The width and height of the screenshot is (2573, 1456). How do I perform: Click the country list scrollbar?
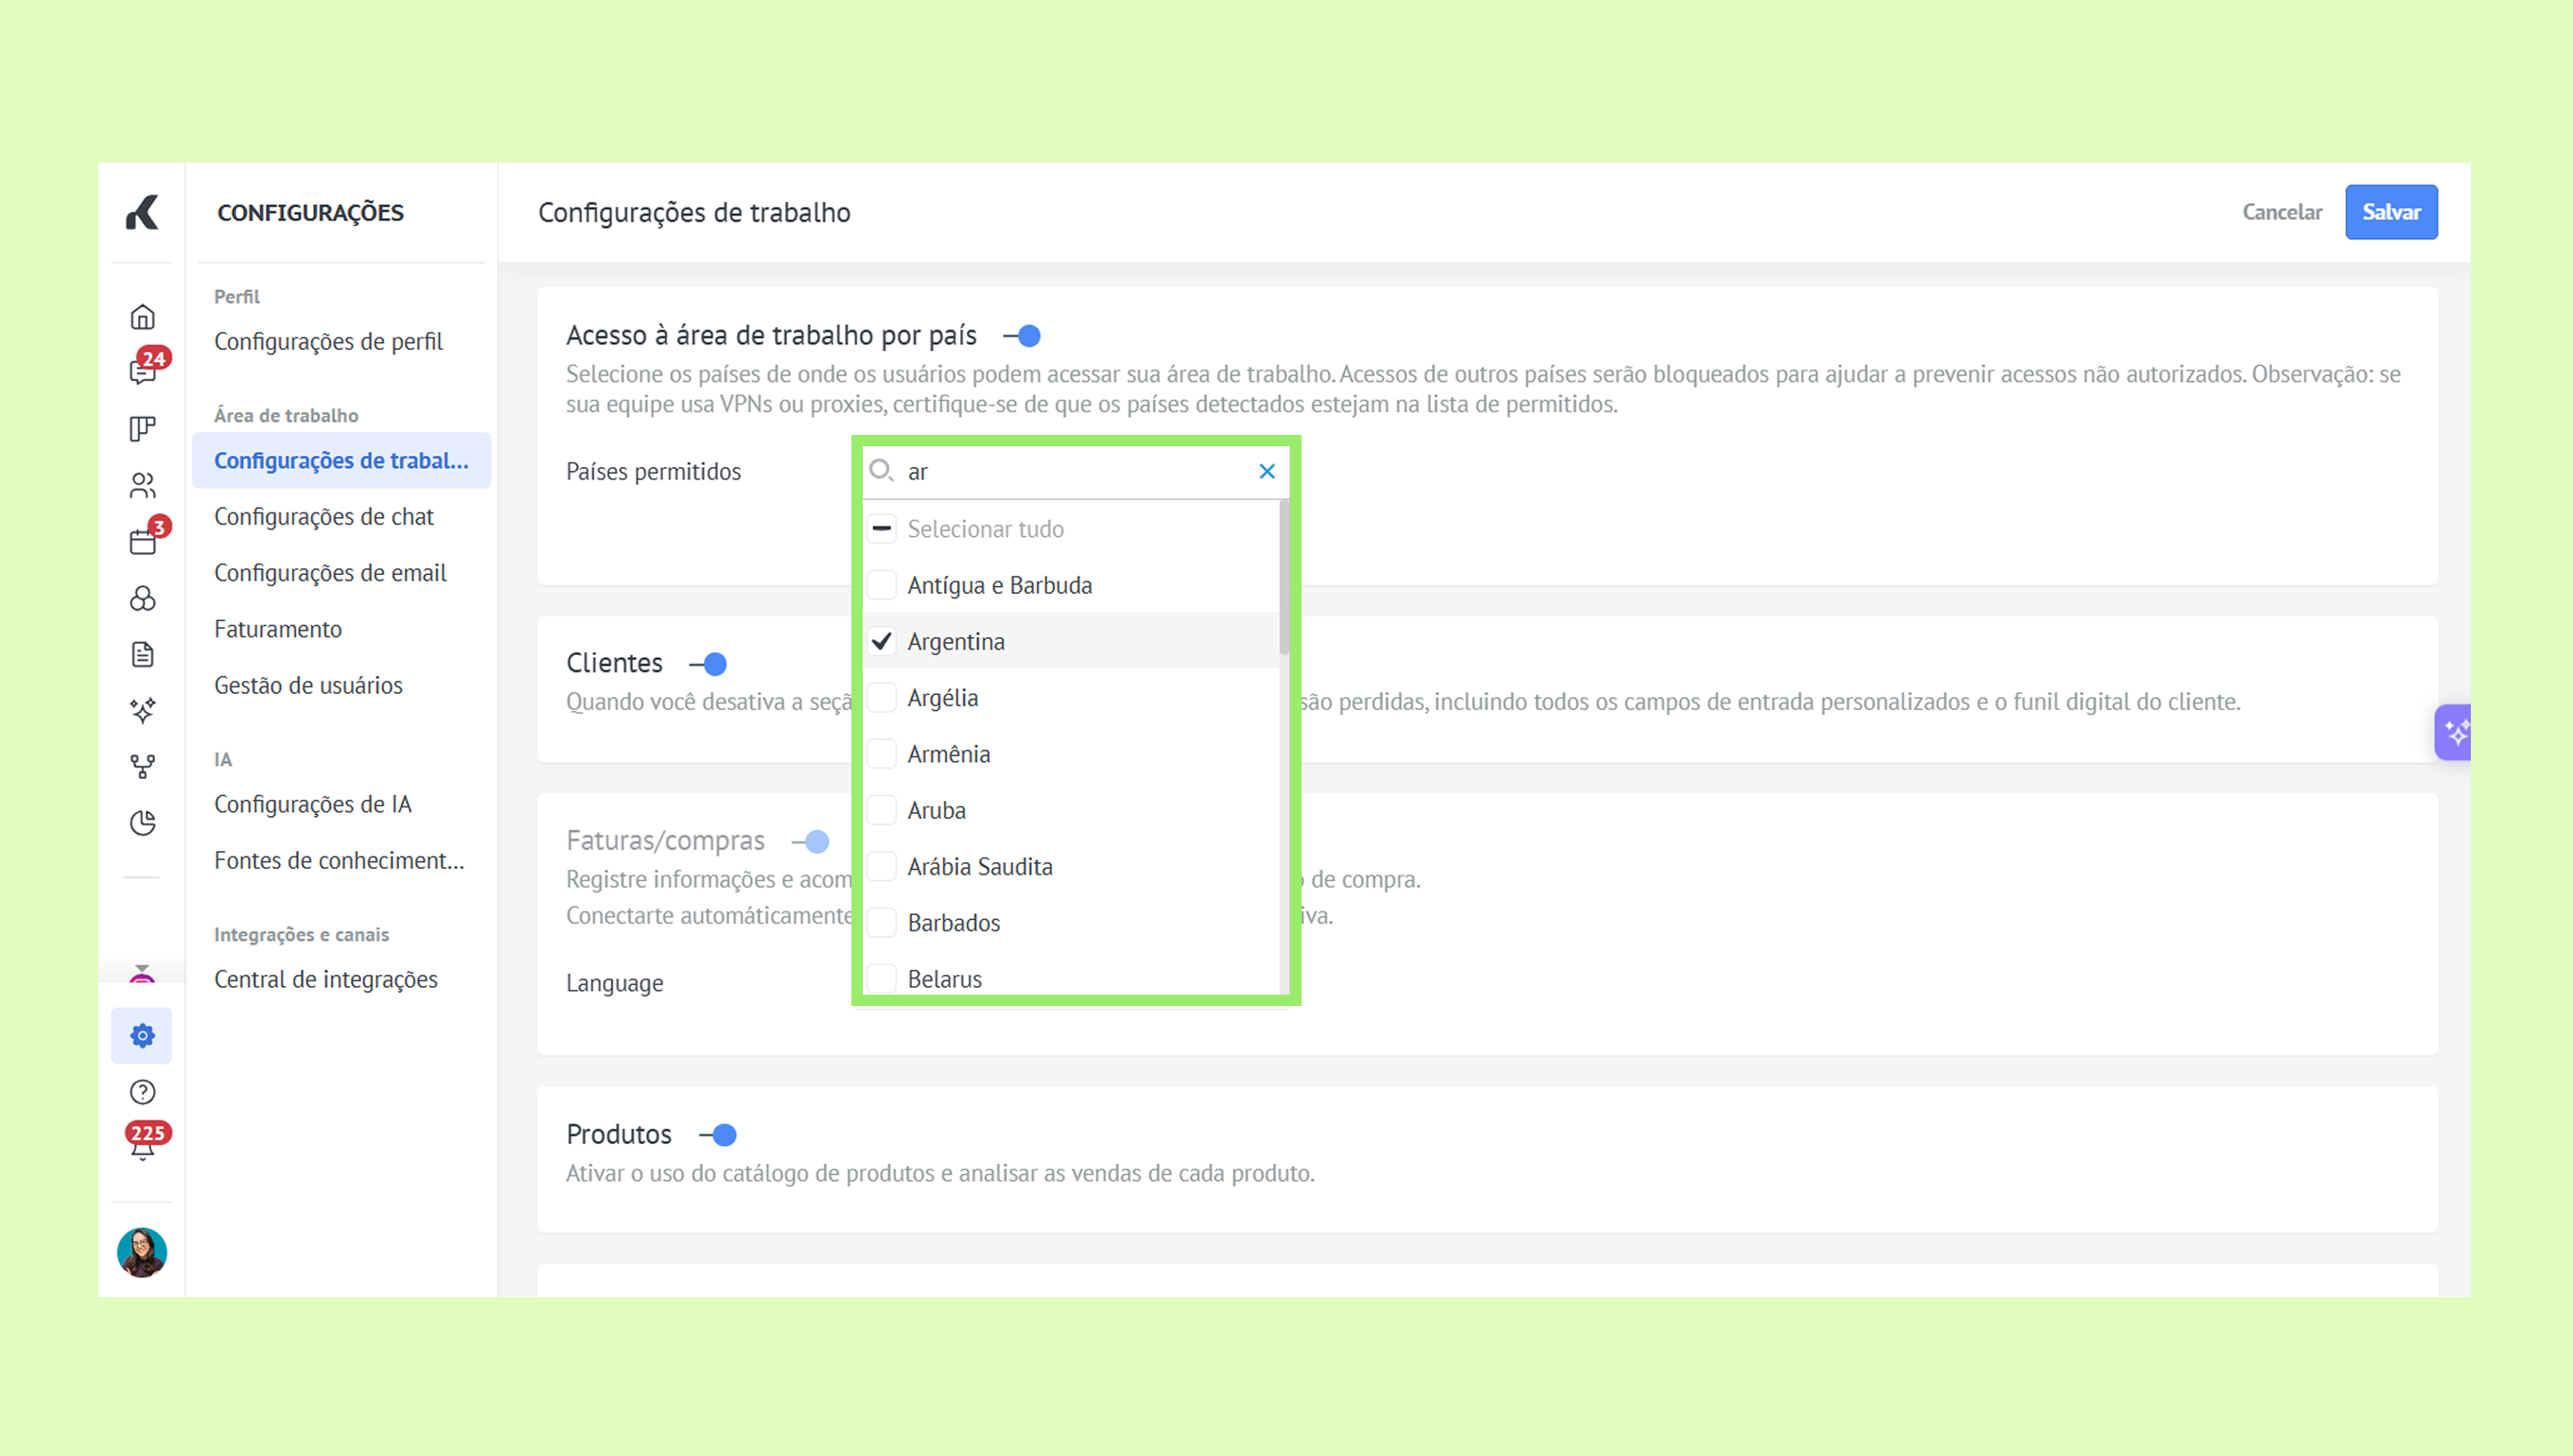1284,577
